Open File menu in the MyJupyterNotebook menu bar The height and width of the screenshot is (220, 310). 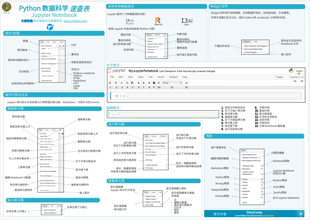click(x=112, y=77)
